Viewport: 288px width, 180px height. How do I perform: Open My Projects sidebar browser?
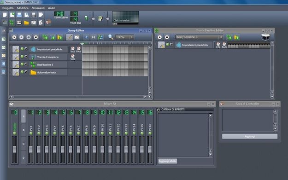click(x=4, y=39)
